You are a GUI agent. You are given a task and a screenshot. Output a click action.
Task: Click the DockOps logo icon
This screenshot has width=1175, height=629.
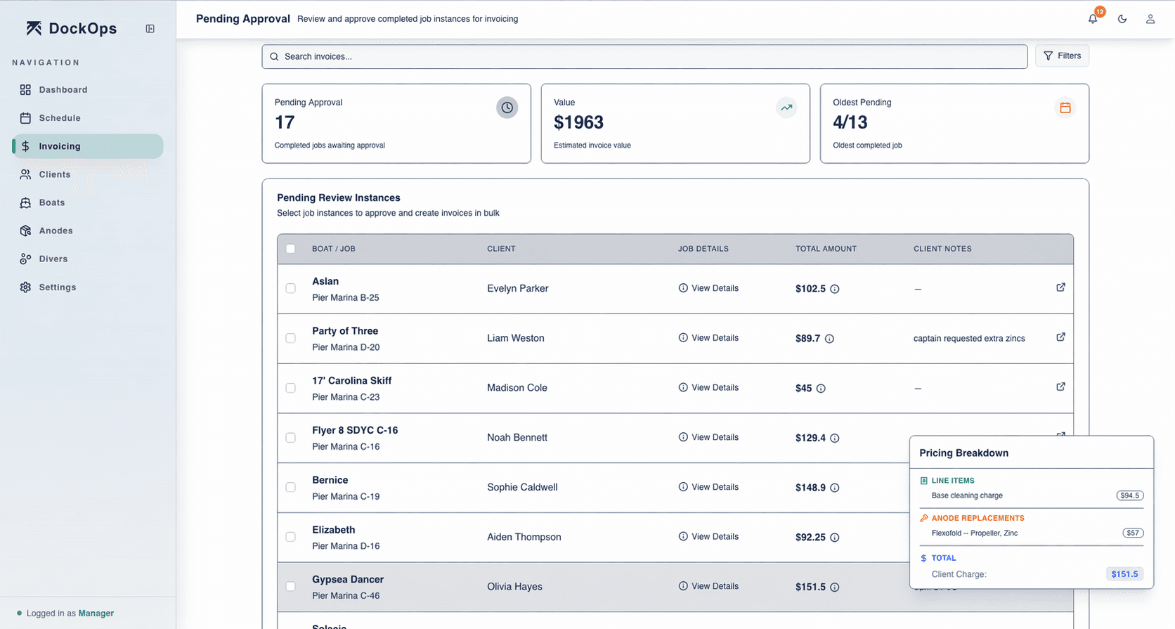34,28
